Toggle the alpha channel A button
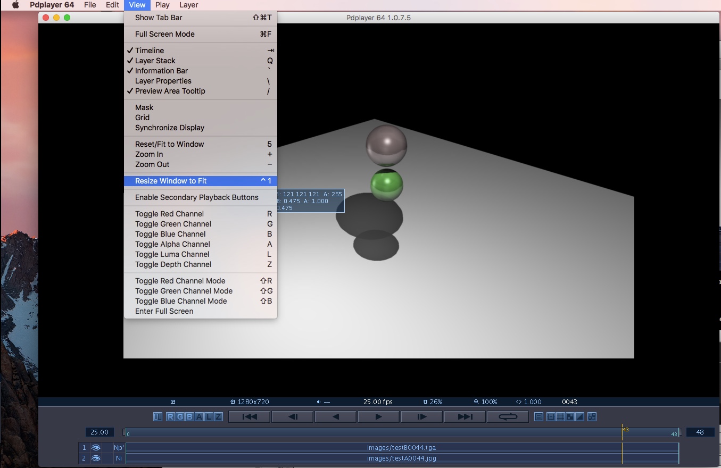Viewport: 721px width, 468px height. 200,417
